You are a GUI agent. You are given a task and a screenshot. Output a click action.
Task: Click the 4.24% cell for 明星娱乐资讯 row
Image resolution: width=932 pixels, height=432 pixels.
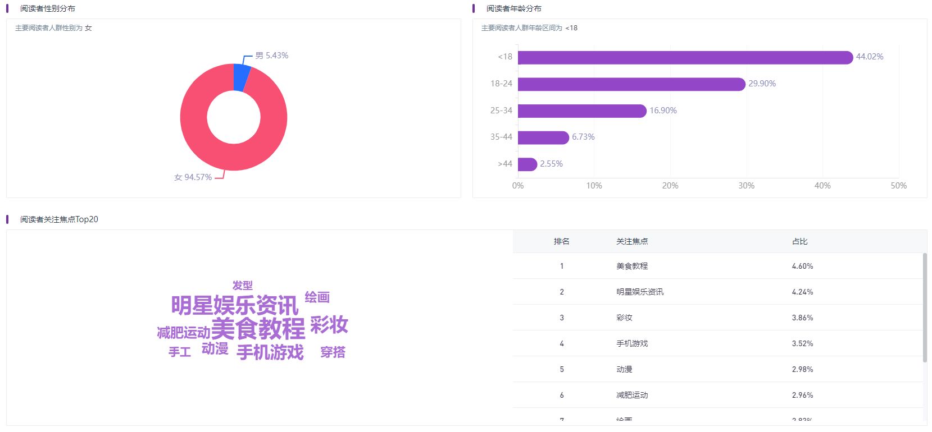(x=802, y=292)
